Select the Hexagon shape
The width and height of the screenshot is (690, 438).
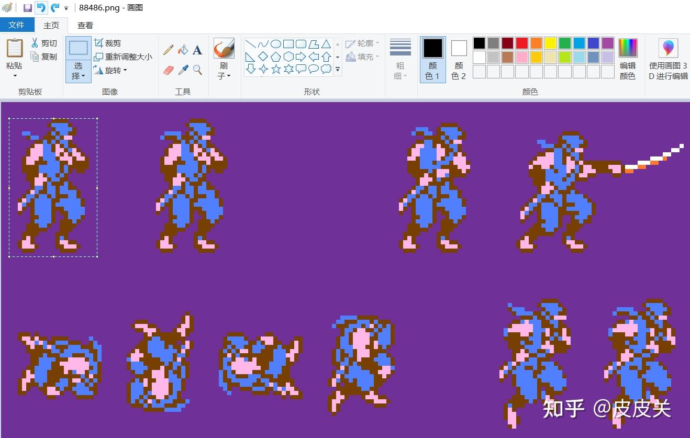click(288, 57)
